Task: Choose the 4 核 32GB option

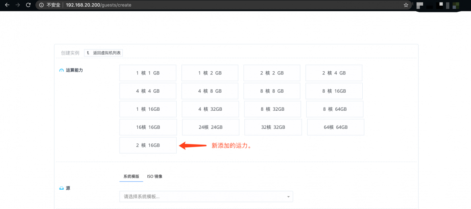Action: coord(210,109)
